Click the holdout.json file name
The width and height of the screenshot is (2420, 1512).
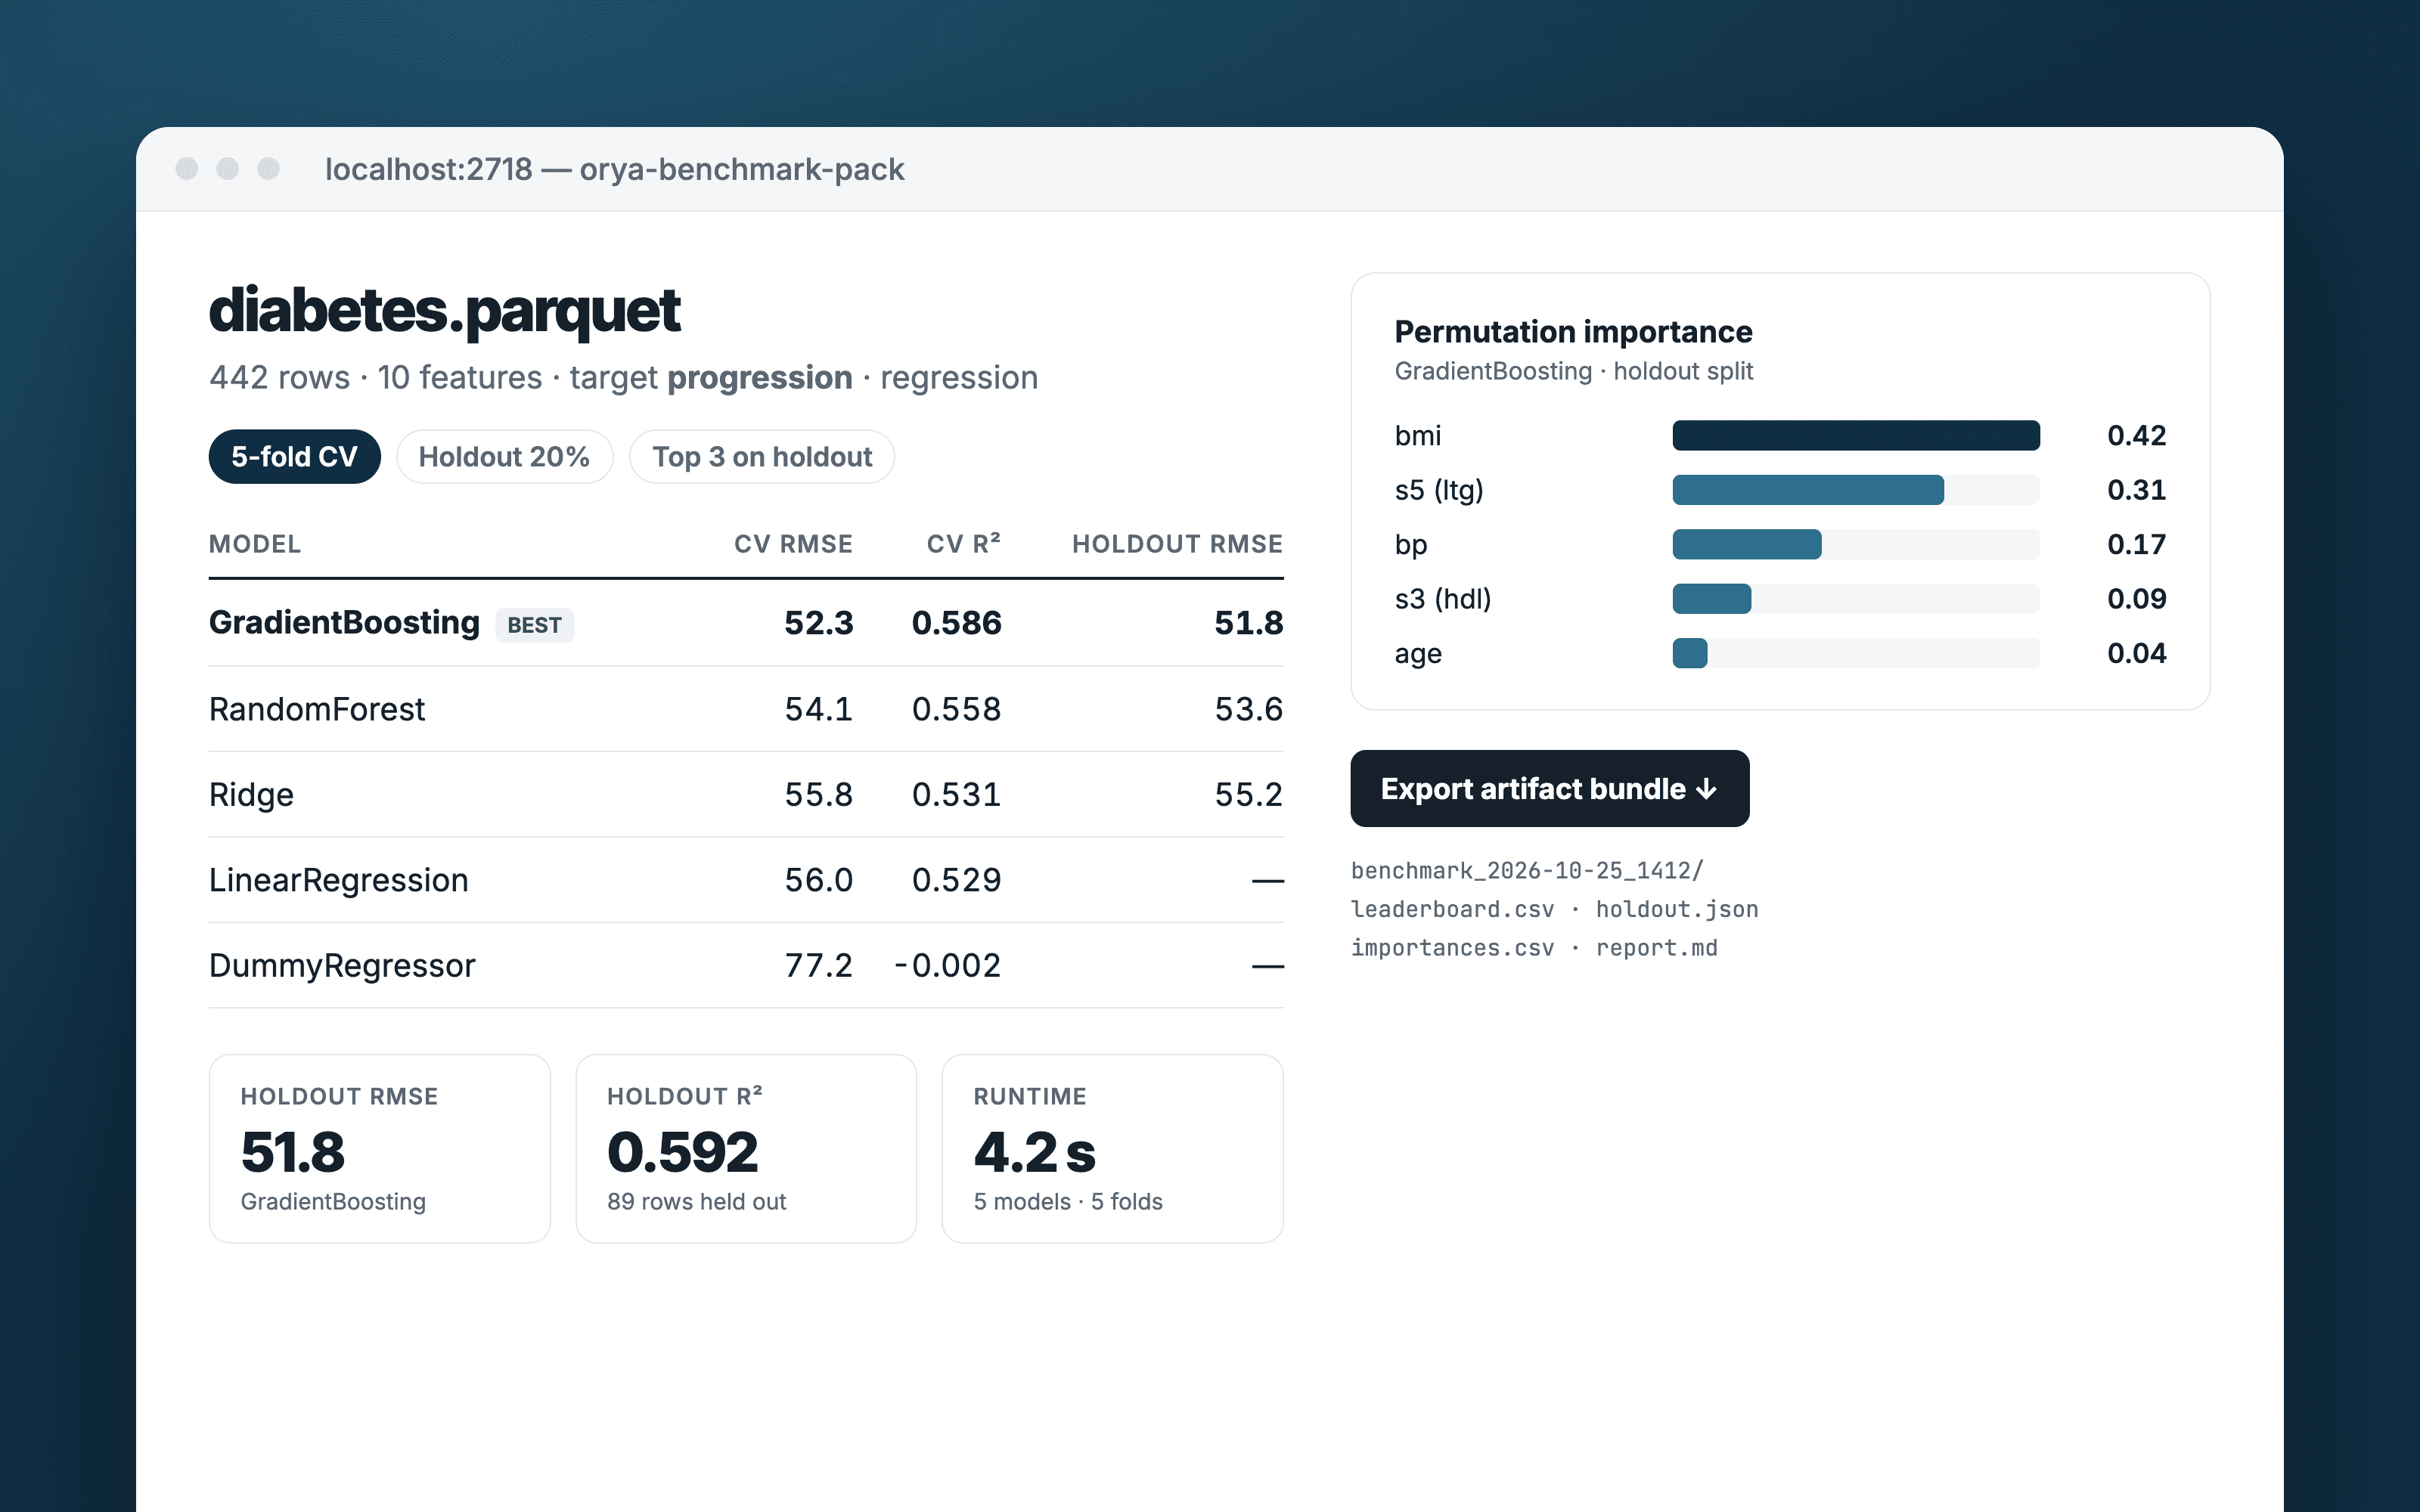(x=1677, y=909)
